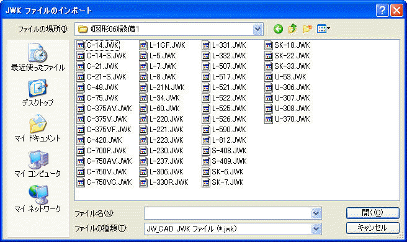Viewport: 407px width, 242px height.
Task: Select file name C-750V.JWK
Action: [x=107, y=172]
